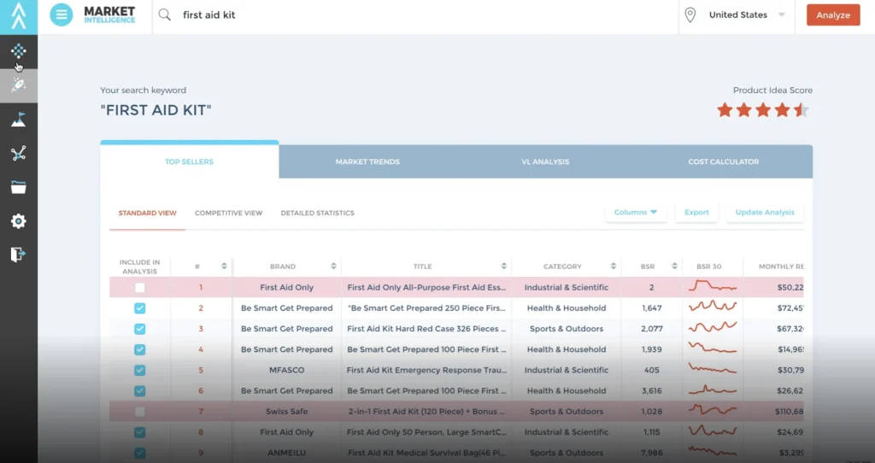Click brand 'MFASCO' cell
This screenshot has height=463, width=875.
point(287,370)
